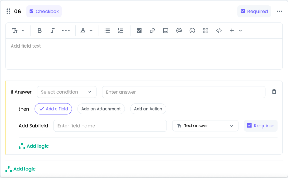
Task: Insert an image into the field text
Action: point(166,31)
